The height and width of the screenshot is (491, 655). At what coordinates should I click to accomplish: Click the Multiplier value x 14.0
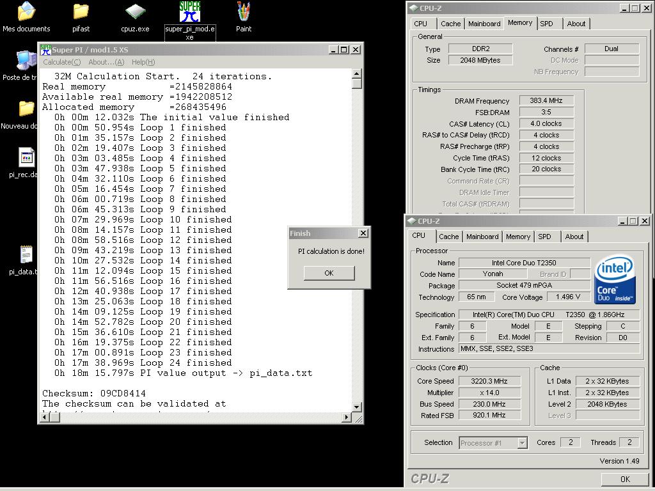(x=489, y=393)
